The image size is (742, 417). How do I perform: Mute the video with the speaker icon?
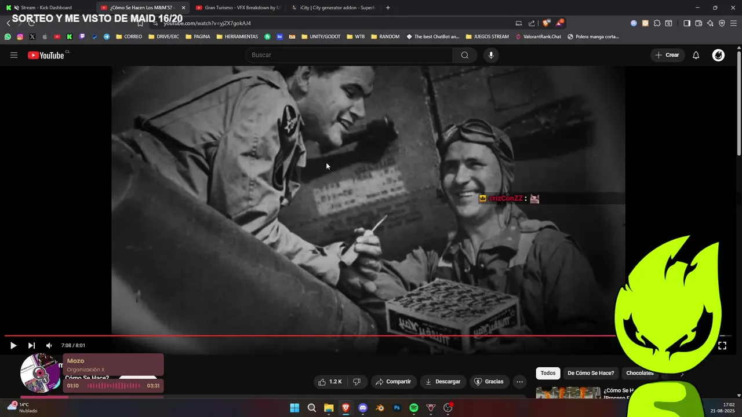[x=49, y=346]
